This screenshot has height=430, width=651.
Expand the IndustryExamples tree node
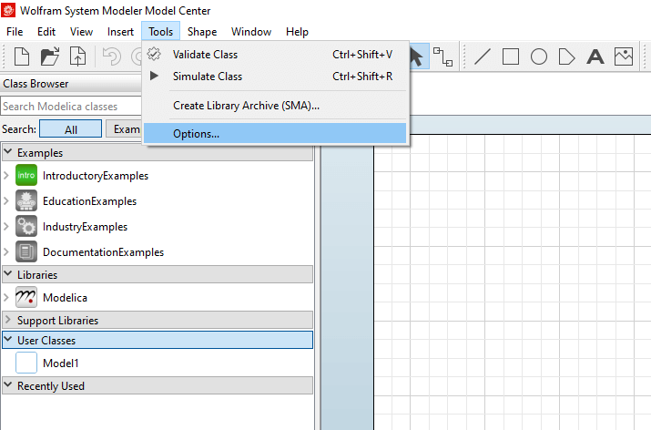coord(5,227)
